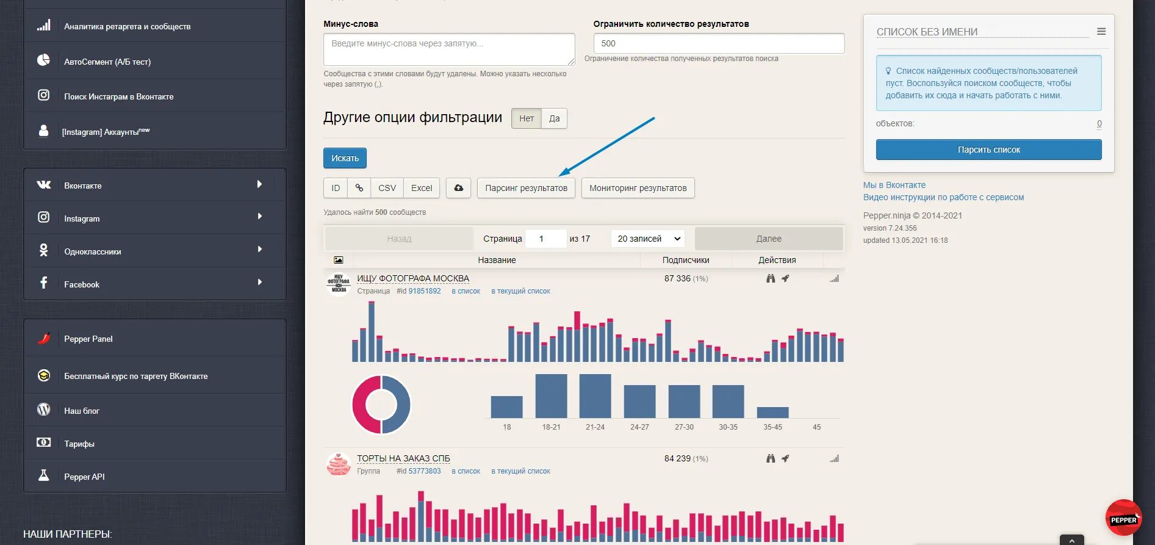Click the results limit field showing 500
This screenshot has height=545, width=1155.
point(719,43)
